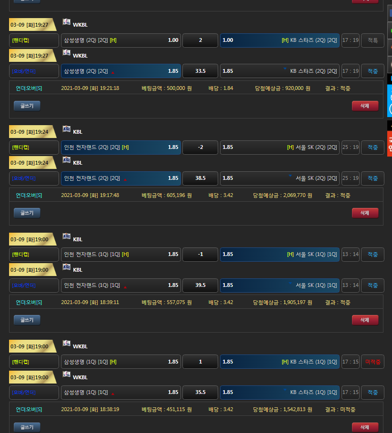The height and width of the screenshot is (433, 392).
Task: Select KB 스타즈 (2Q) handicap odds 1.00 cell
Action: [x=280, y=40]
